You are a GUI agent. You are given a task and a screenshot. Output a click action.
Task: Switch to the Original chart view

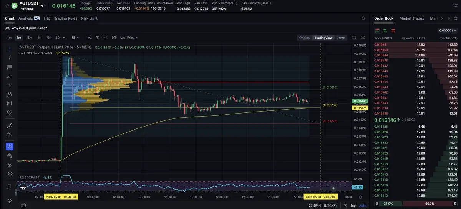[x=305, y=38]
